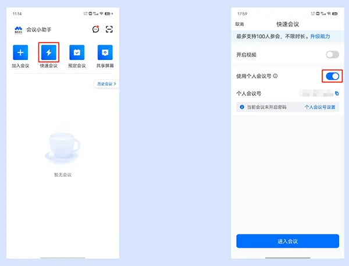Screen dimensions: 349x266
Task: Tap the 会议小助手 avatar logo
Action: [19, 30]
